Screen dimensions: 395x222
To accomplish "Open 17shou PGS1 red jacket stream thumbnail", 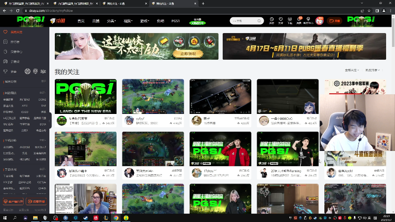I will (x=220, y=149).
